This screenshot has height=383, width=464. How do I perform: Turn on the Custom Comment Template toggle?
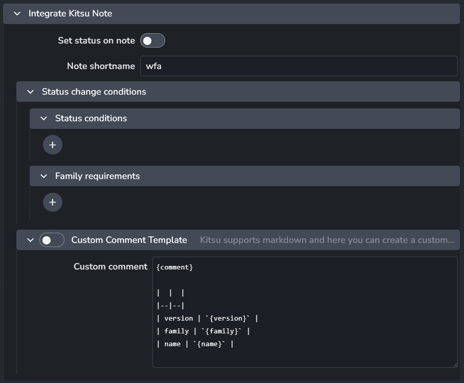coord(52,240)
